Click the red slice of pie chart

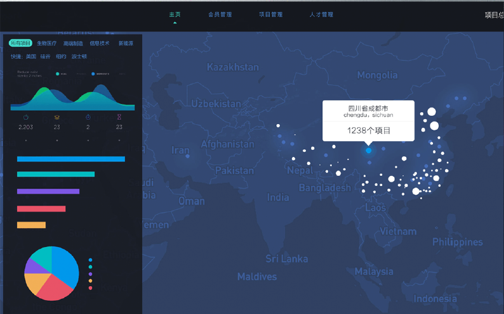click(56, 289)
